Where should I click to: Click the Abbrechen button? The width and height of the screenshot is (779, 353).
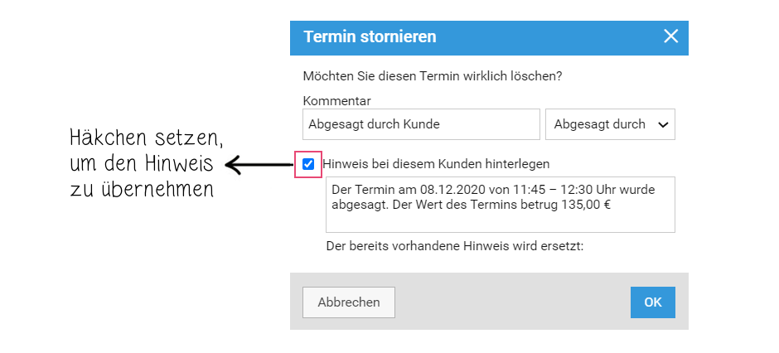[x=349, y=302]
